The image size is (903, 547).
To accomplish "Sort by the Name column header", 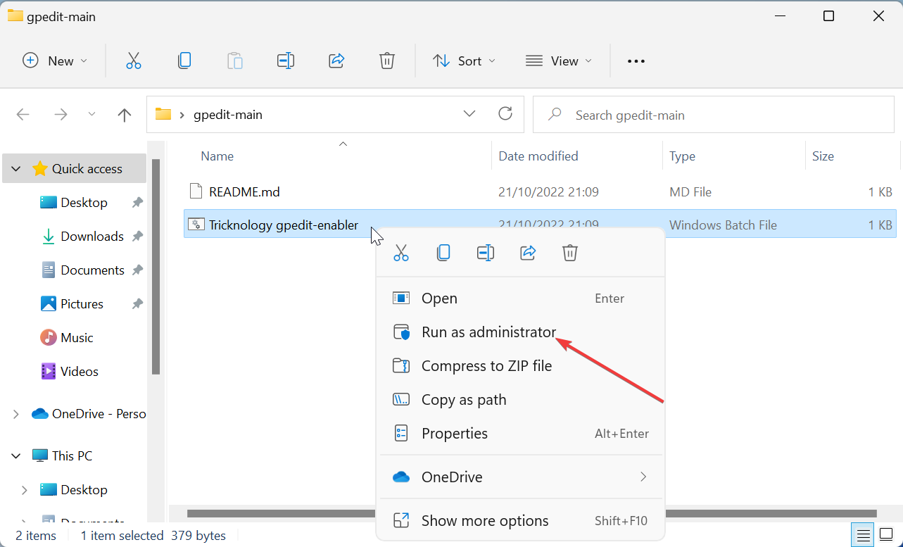I will pyautogui.click(x=217, y=156).
